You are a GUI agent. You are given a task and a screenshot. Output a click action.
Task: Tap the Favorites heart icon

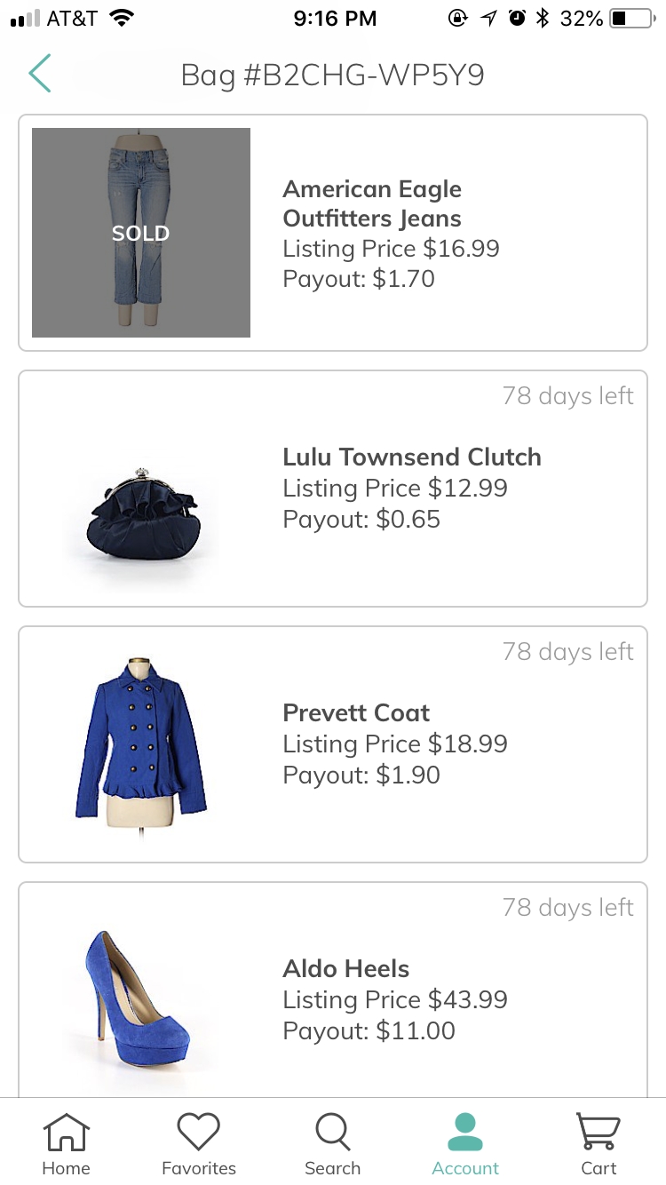pyautogui.click(x=198, y=1133)
